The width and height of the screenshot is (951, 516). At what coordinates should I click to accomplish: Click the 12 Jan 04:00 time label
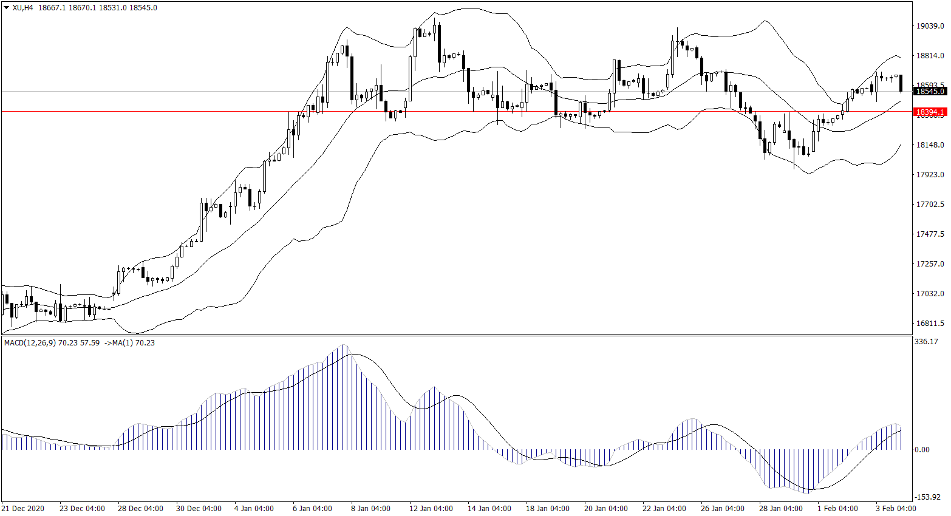click(x=431, y=509)
